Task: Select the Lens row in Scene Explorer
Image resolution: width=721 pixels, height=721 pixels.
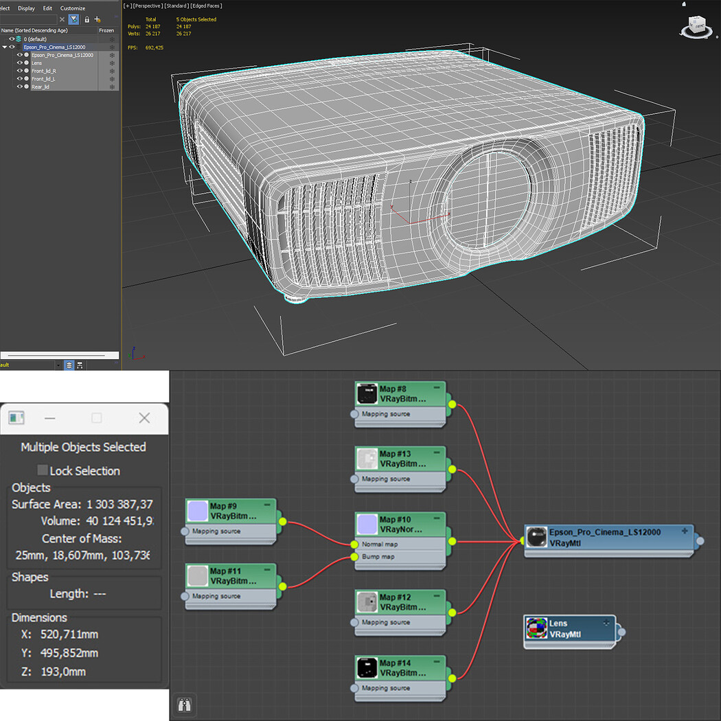Action: click(x=64, y=63)
